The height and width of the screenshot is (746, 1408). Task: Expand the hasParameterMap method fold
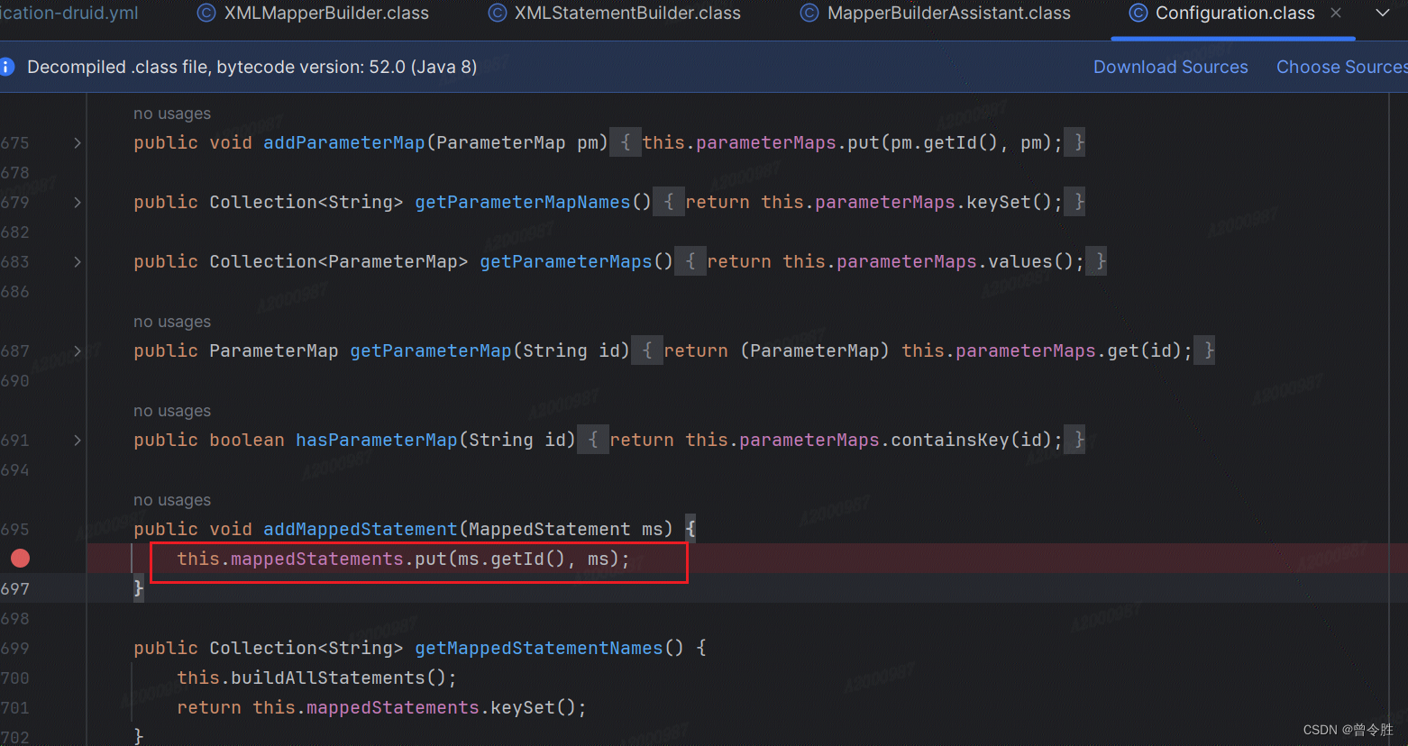pyautogui.click(x=78, y=441)
